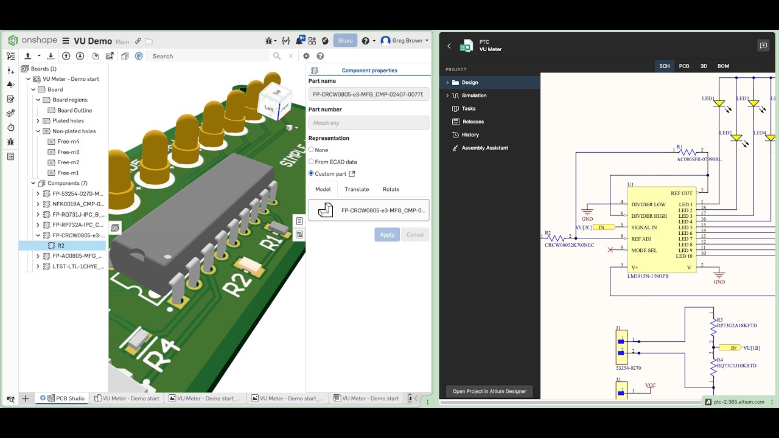This screenshot has width=779, height=438.
Task: Click the search magnifier icon
Action: coord(277,56)
